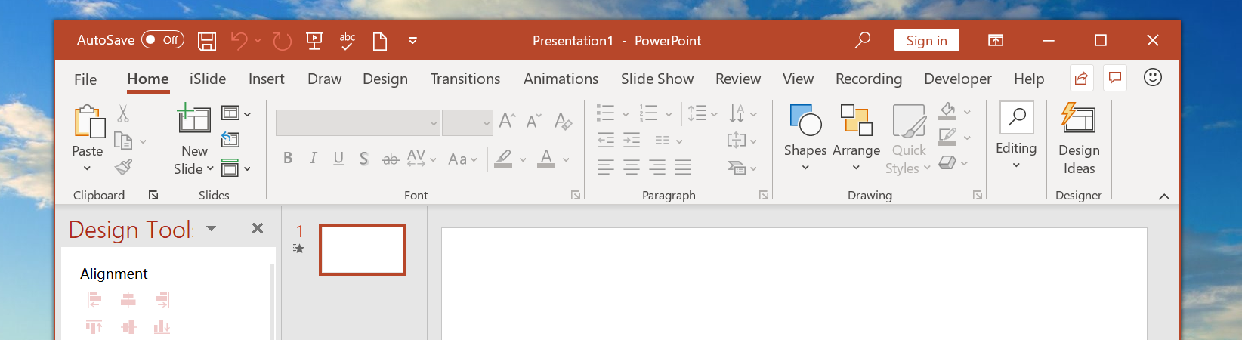Open the slide Layout dropdown
The image size is (1242, 340).
(x=236, y=113)
